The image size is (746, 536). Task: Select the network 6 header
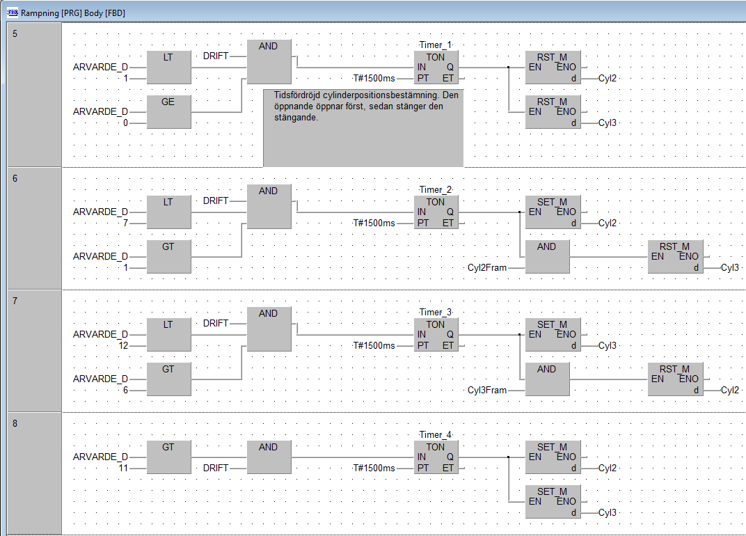coord(33,227)
